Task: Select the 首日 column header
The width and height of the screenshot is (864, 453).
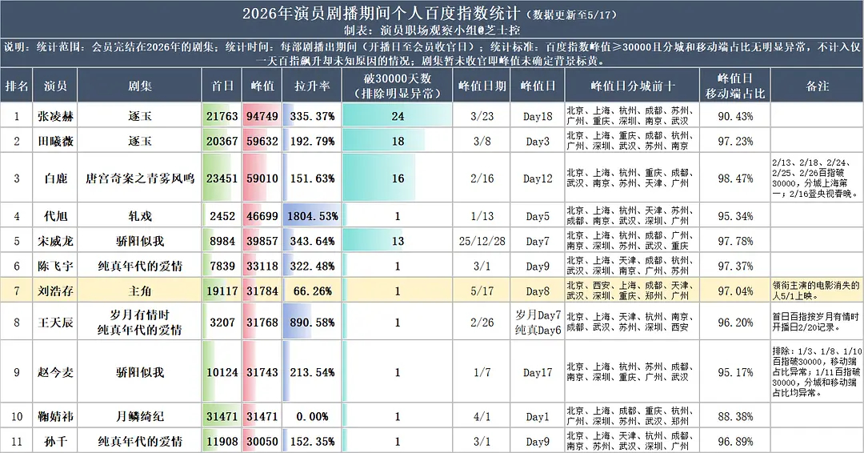Action: 222,86
